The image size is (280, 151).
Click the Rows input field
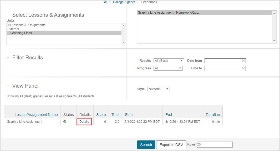[214, 145]
